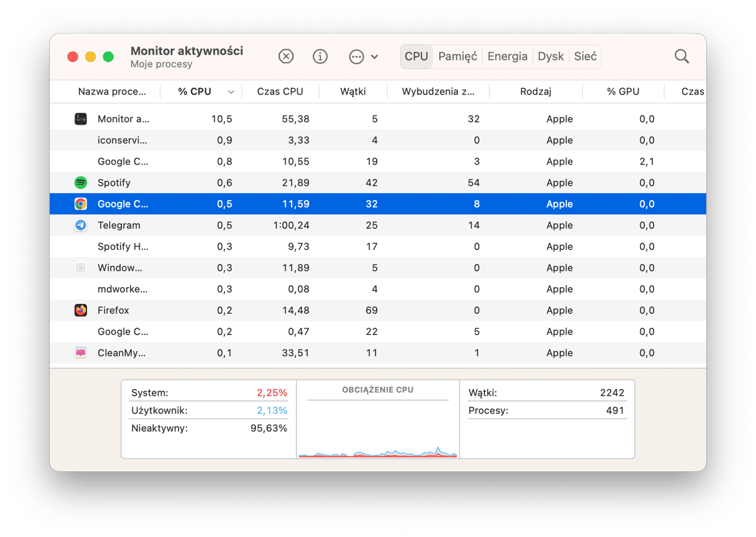Click the System 2,25% statistic
The width and height of the screenshot is (756, 537).
point(209,393)
